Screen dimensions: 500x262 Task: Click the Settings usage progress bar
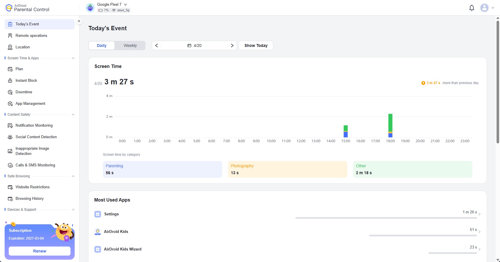pos(386,218)
